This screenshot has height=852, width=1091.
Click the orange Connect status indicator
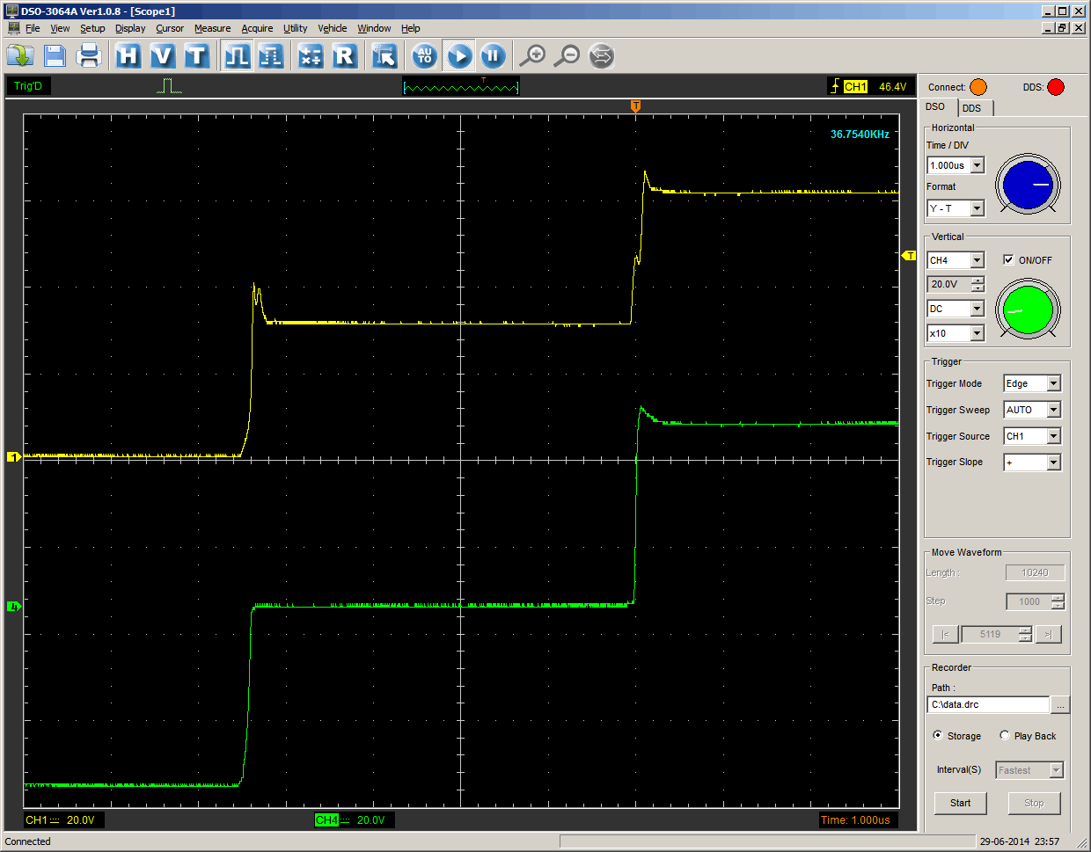pyautogui.click(x=978, y=87)
